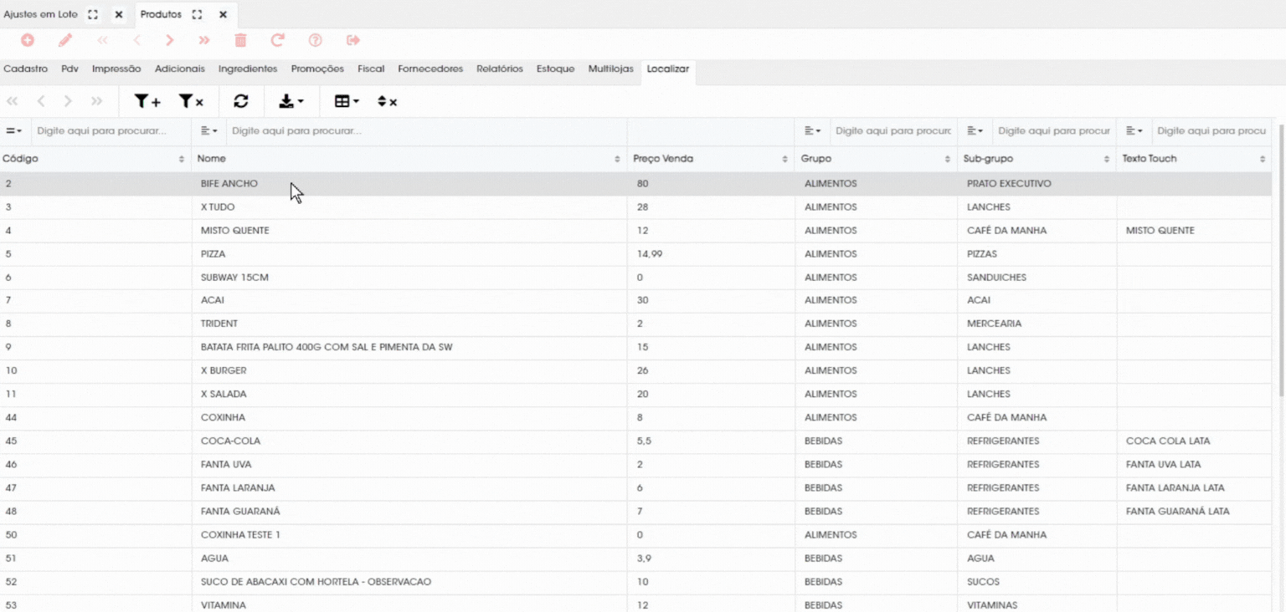The width and height of the screenshot is (1286, 612).
Task: Open Grupo filter operator dropdown
Action: [x=812, y=131]
